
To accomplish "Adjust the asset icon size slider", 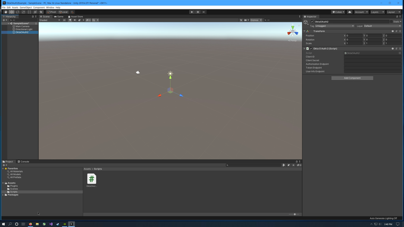I will [295, 214].
